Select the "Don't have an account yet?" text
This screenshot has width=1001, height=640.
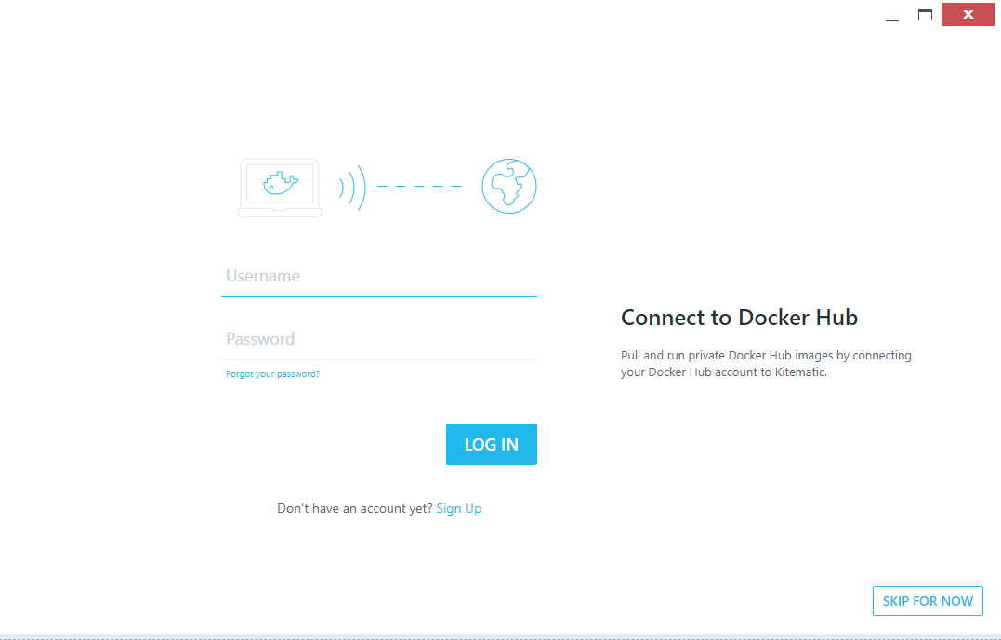(355, 508)
